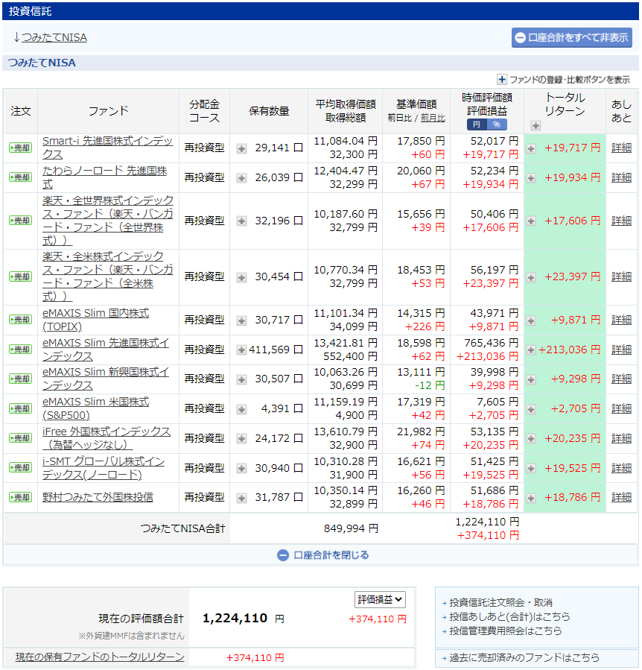Collapse with 口座合計を閉じる

322,555
